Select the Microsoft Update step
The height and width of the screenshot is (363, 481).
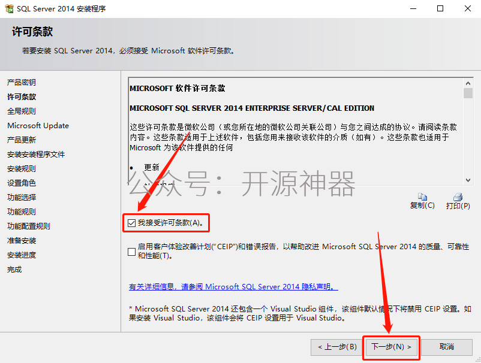click(38, 126)
